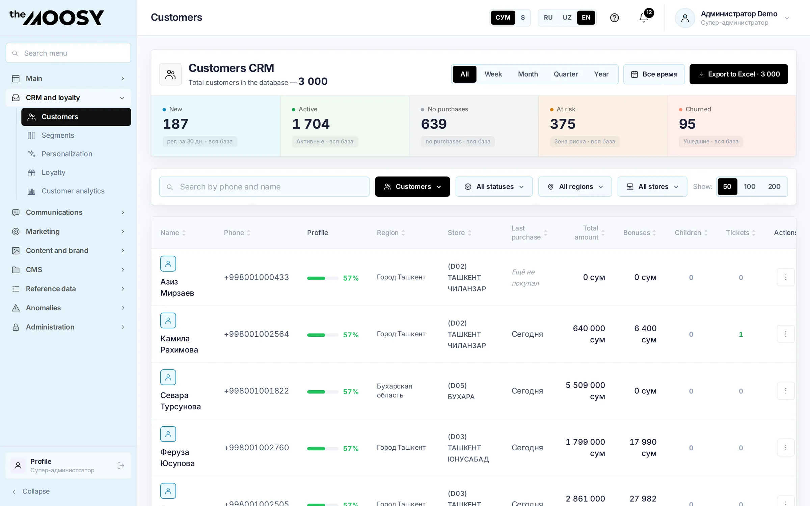
Task: Switch currency to dollar
Action: (x=523, y=18)
